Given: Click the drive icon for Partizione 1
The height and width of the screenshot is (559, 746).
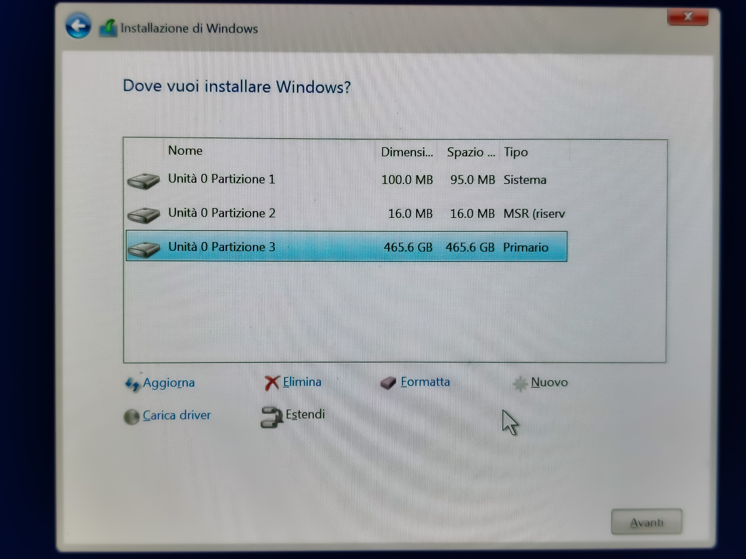Looking at the screenshot, I should (143, 181).
